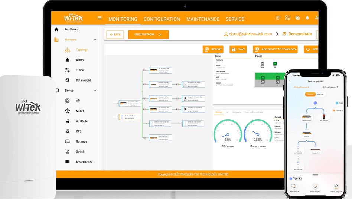The image size is (352, 199).
Task: Tap the Clients 0 chip on the phone
Action: click(x=338, y=110)
